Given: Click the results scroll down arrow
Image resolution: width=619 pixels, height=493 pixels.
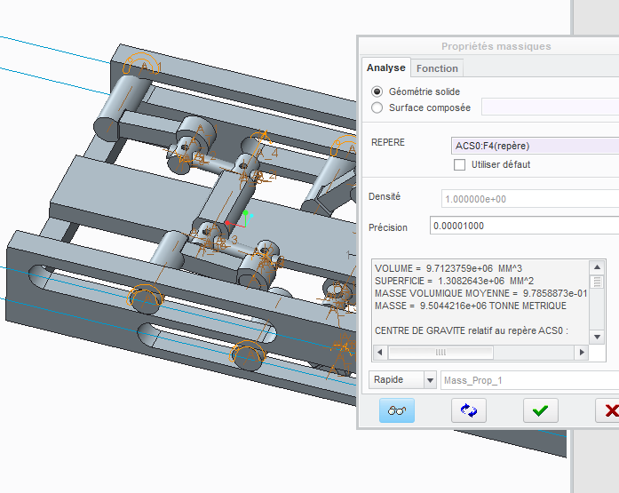Looking at the screenshot, I should click(x=598, y=337).
